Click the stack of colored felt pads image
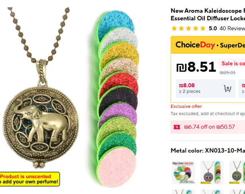Image resolution: width=245 pixels, height=194 pixels. coord(117,98)
